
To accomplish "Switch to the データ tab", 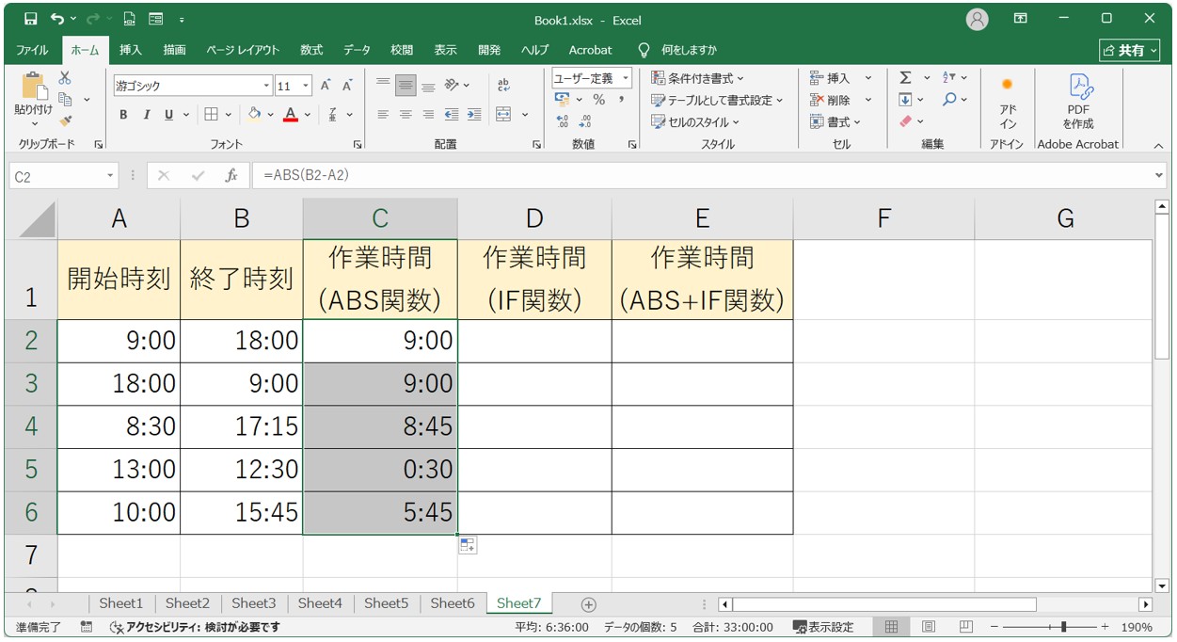I will click(357, 50).
